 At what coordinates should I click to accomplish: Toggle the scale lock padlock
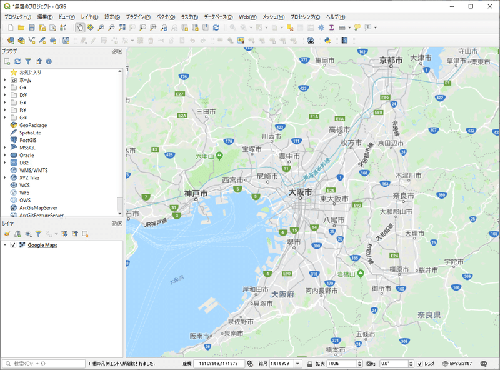309,364
